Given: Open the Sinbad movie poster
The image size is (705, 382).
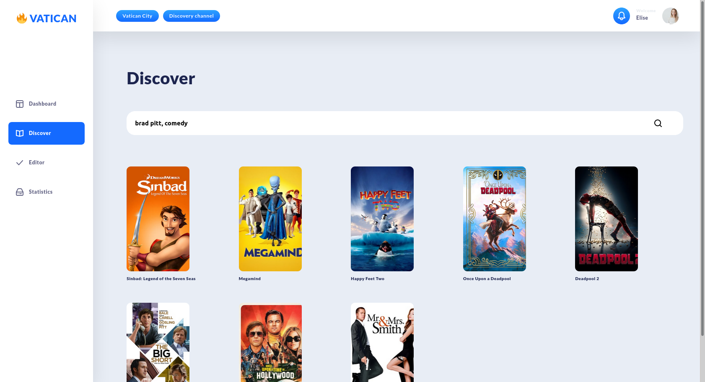Looking at the screenshot, I should [x=158, y=219].
